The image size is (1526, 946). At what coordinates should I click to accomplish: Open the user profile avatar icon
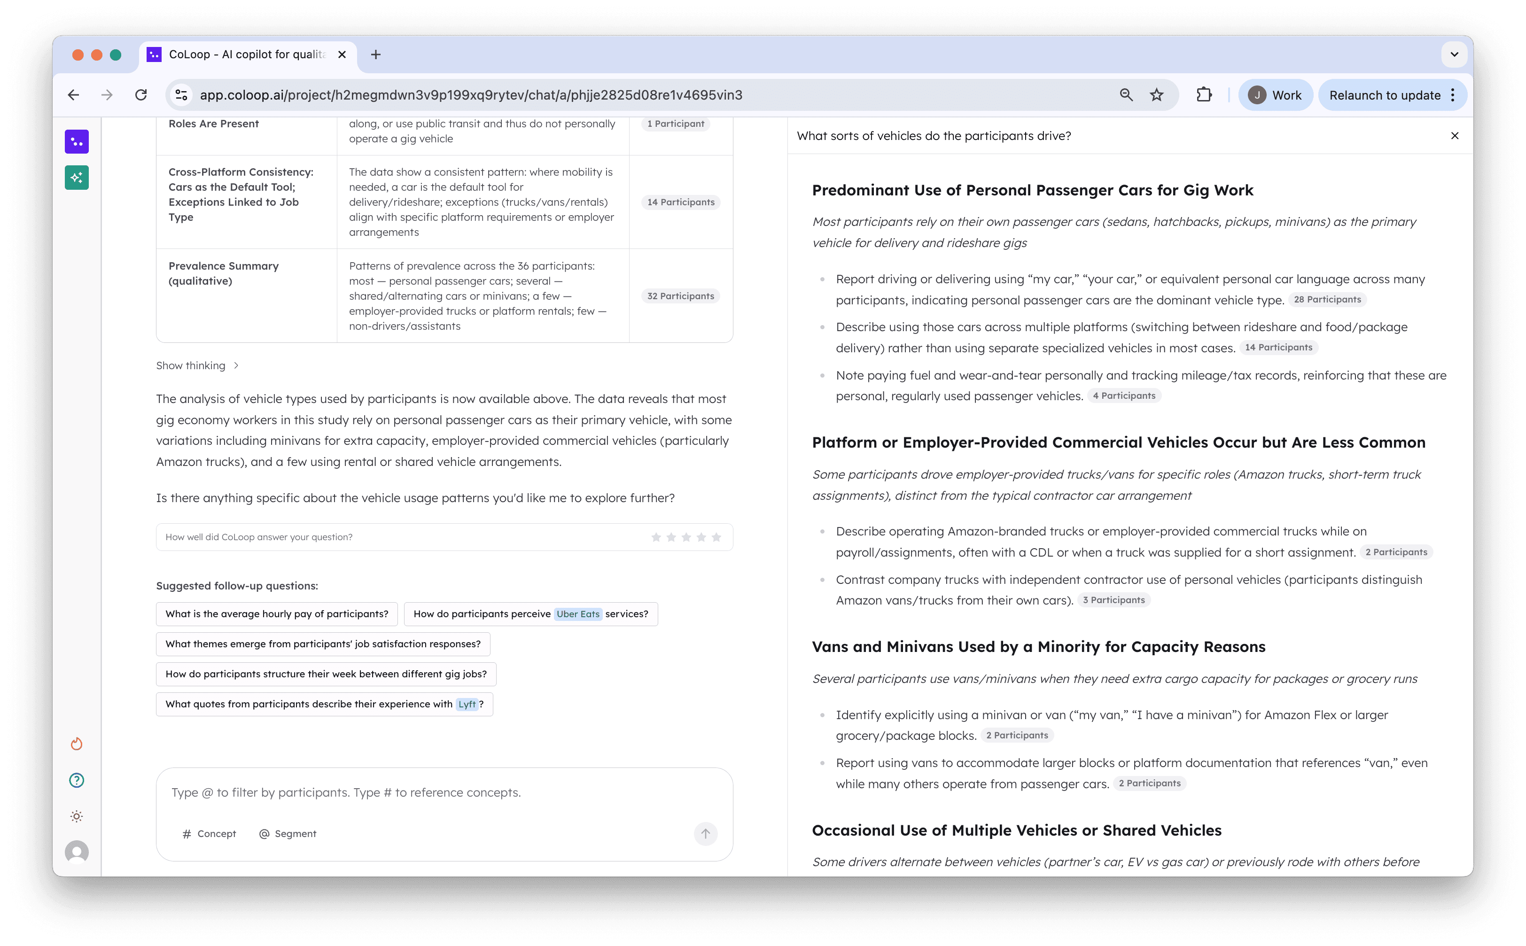(76, 852)
